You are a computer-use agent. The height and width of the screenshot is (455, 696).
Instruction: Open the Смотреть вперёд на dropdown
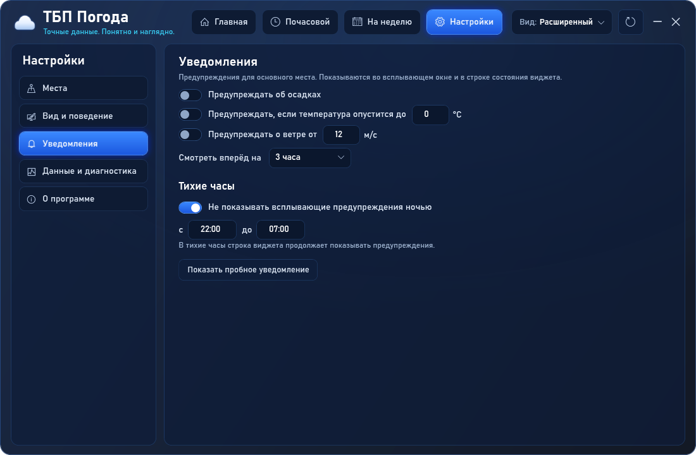pyautogui.click(x=310, y=157)
